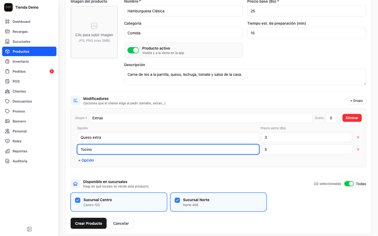Click image upload placeholder icon
The image size is (378, 236).
coord(94,26)
